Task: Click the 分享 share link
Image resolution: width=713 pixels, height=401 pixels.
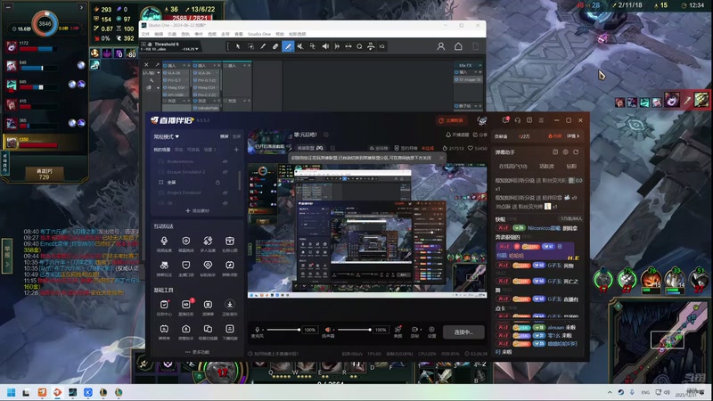Action: 479,135
